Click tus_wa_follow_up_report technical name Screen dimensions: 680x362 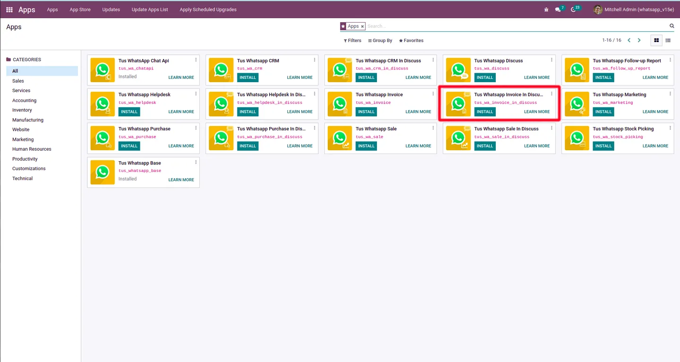click(x=621, y=69)
